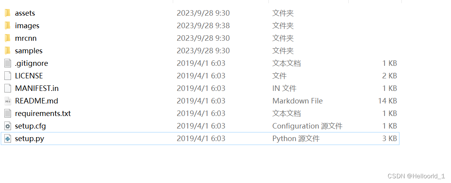Select the images folder name
The image size is (451, 183).
27,26
